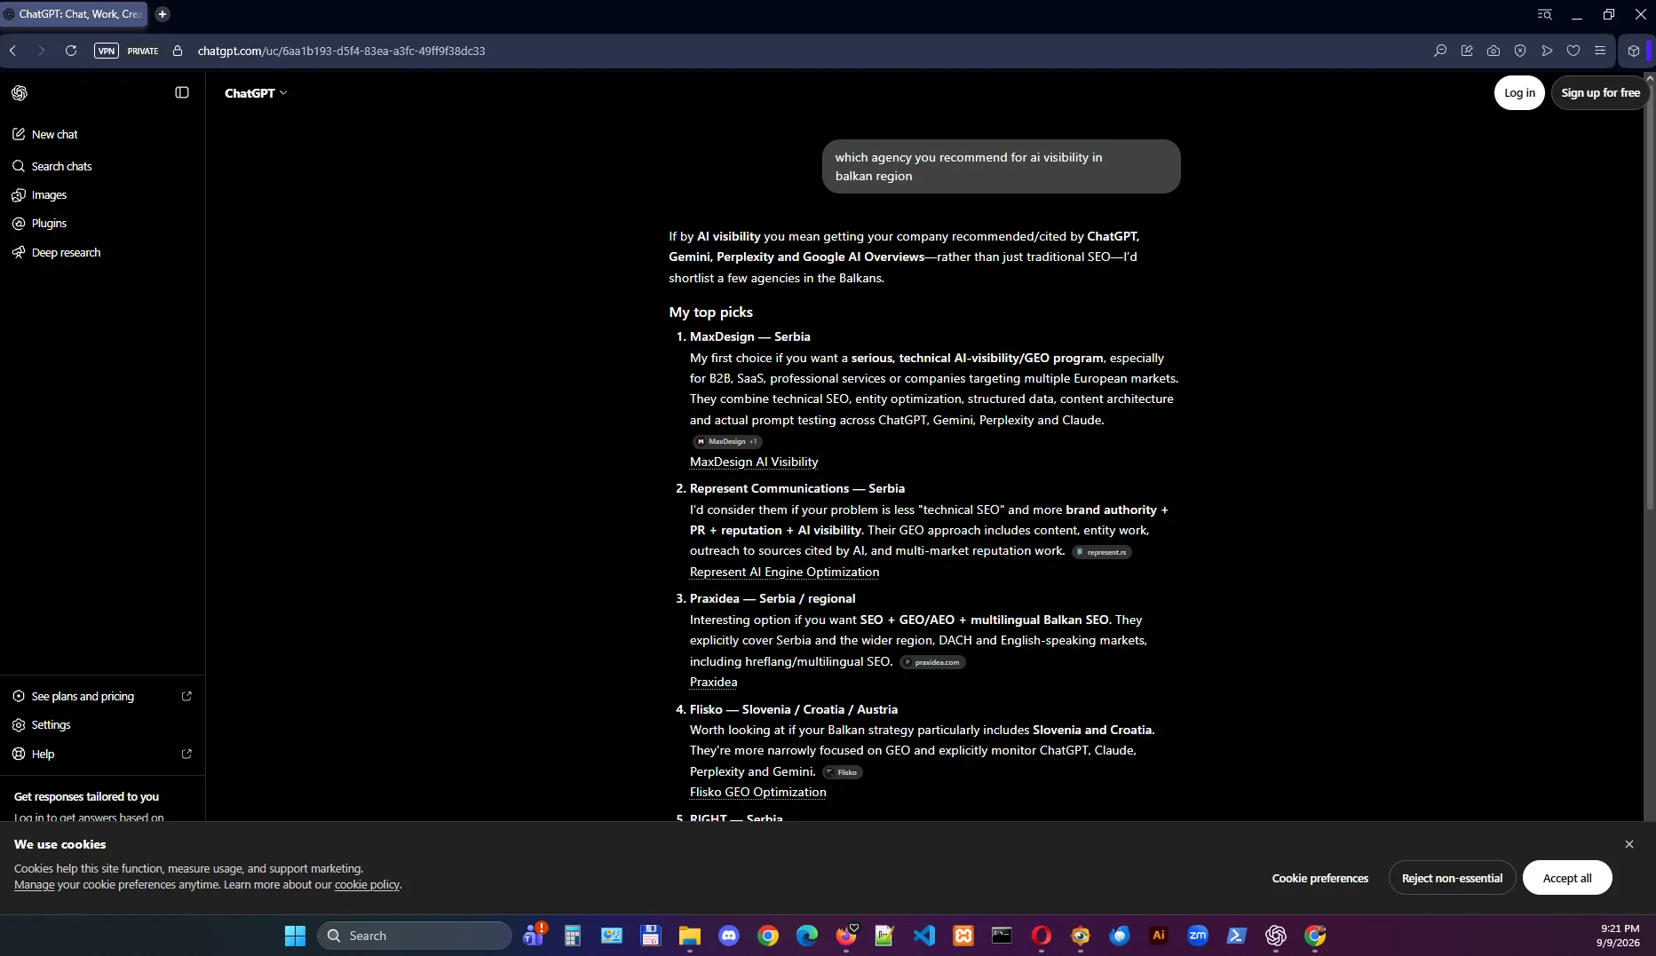Screen dimensions: 1656x956
Task: Open the cookie policy link
Action: coord(367,884)
